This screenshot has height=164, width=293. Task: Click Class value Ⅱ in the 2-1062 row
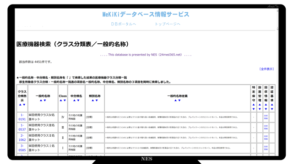[63, 138]
